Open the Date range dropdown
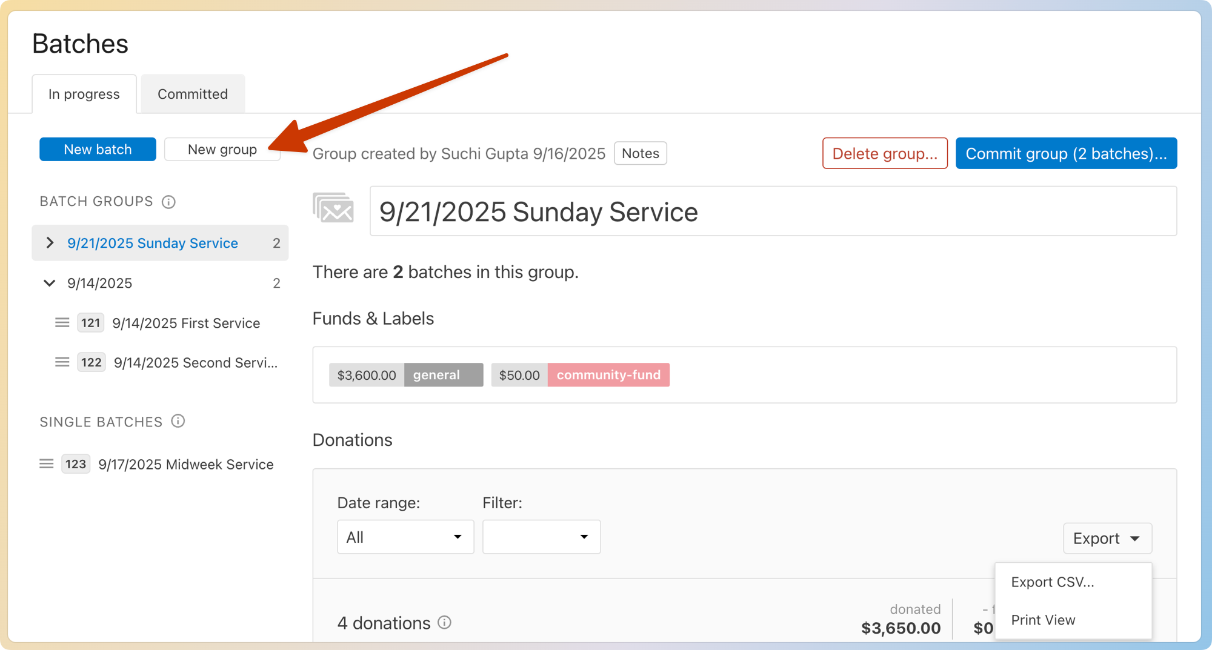The image size is (1212, 650). pyautogui.click(x=405, y=537)
